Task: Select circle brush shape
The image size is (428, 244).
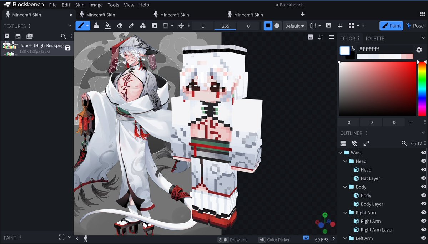Action: [x=277, y=26]
